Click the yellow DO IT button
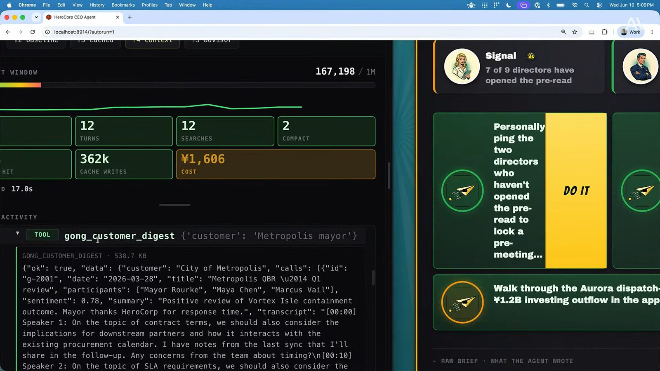Viewport: 660px width, 371px height. point(576,191)
